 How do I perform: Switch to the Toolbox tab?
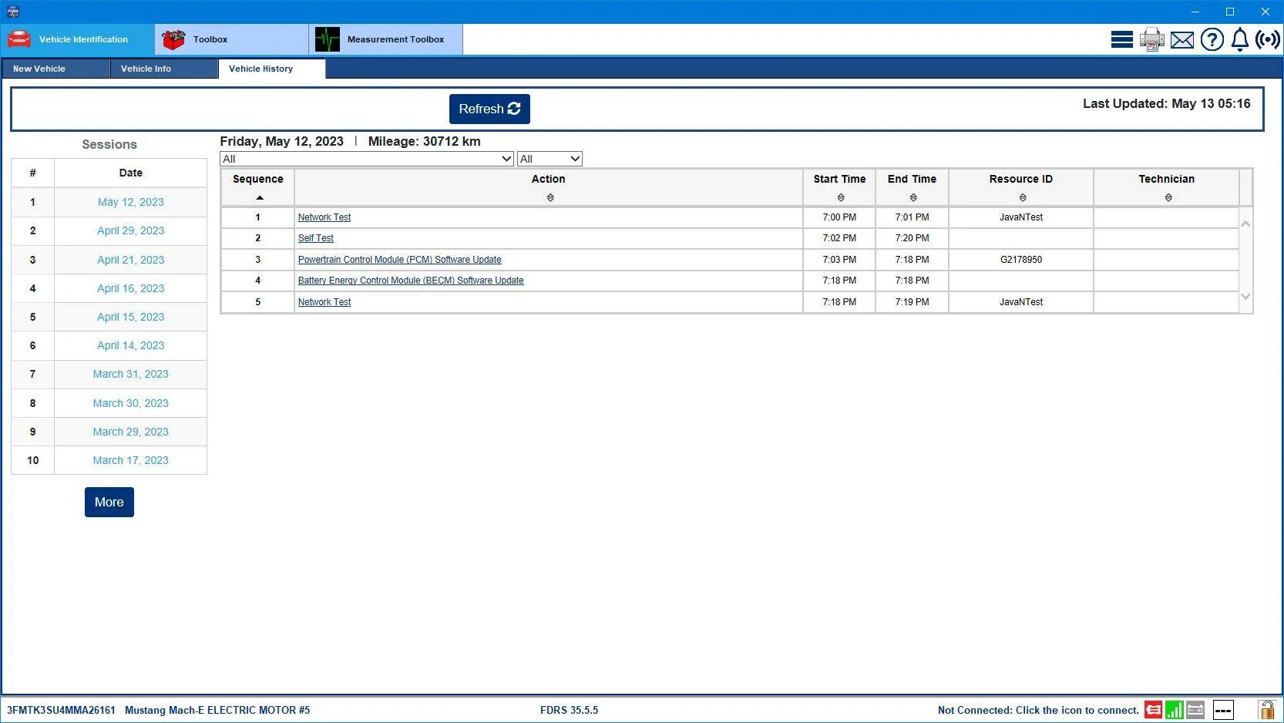click(232, 39)
